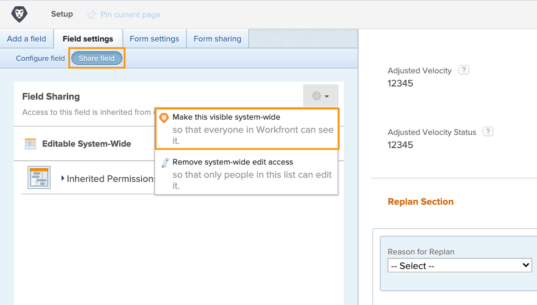Click the Add a field tab
Viewport: 537px width, 305px height.
(26, 39)
